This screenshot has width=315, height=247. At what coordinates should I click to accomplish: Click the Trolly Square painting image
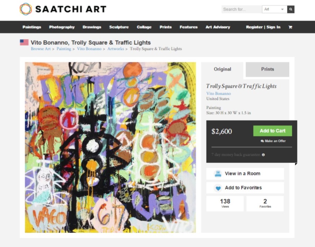coord(110,147)
